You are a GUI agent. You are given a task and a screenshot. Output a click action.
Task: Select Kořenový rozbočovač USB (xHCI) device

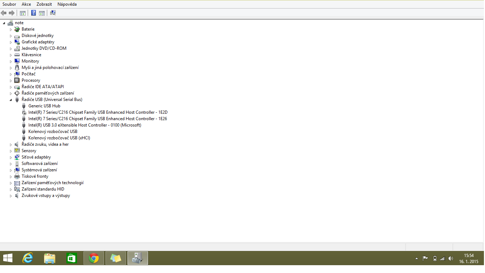coord(59,138)
